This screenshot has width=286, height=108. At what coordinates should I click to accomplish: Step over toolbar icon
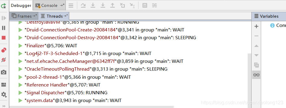[83, 5]
